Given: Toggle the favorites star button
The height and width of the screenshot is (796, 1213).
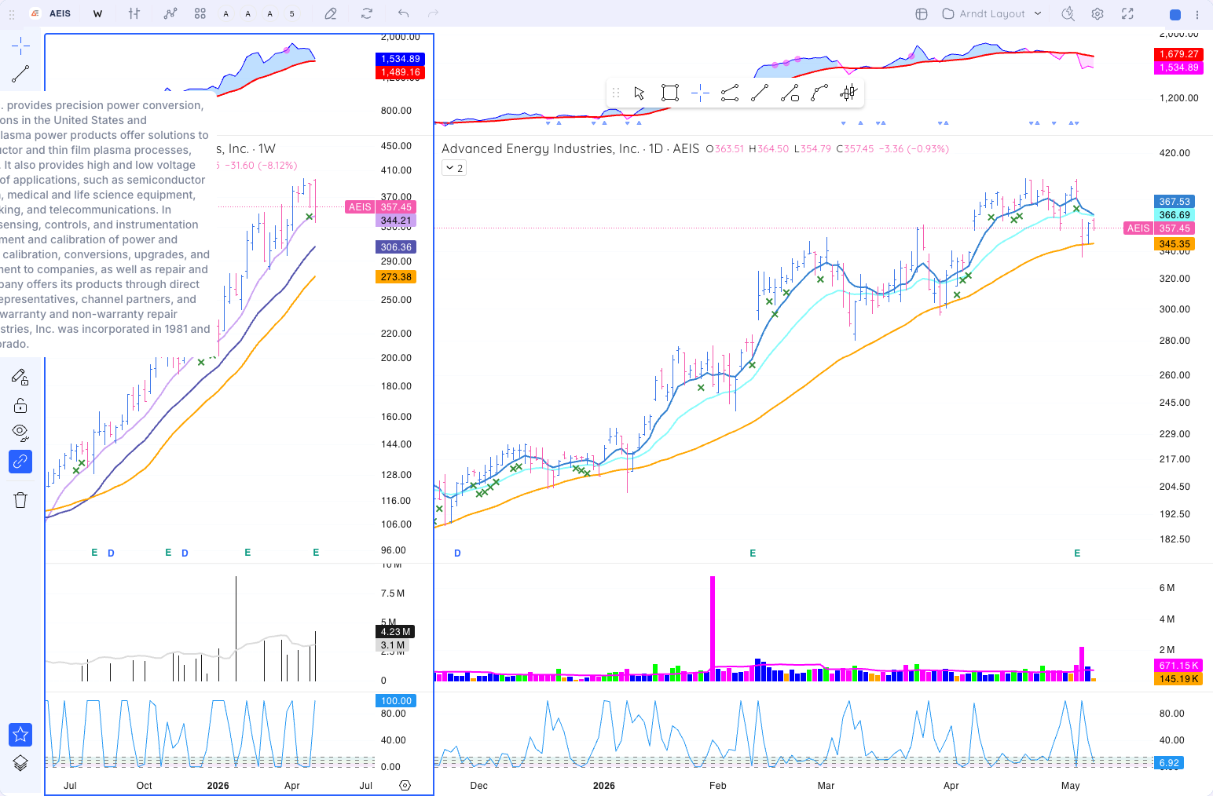Looking at the screenshot, I should point(20,735).
